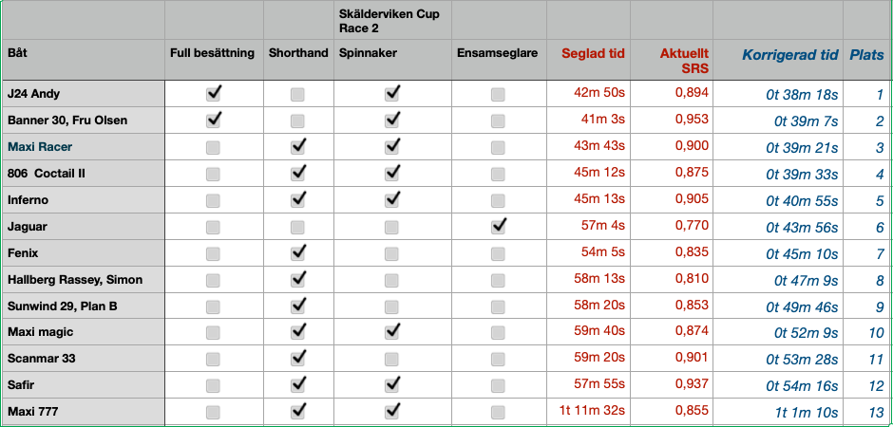
Task: Click the Plats column header
Action: pos(865,54)
